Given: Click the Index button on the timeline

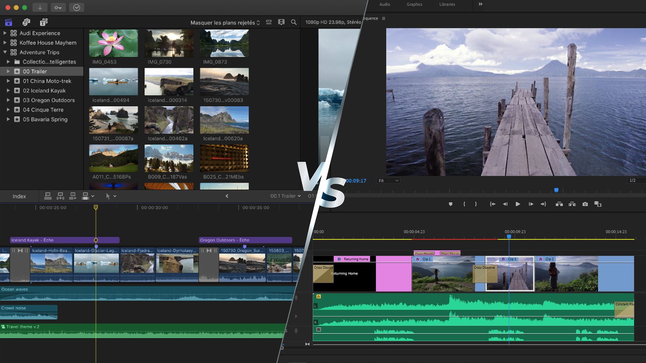Looking at the screenshot, I should (19, 196).
